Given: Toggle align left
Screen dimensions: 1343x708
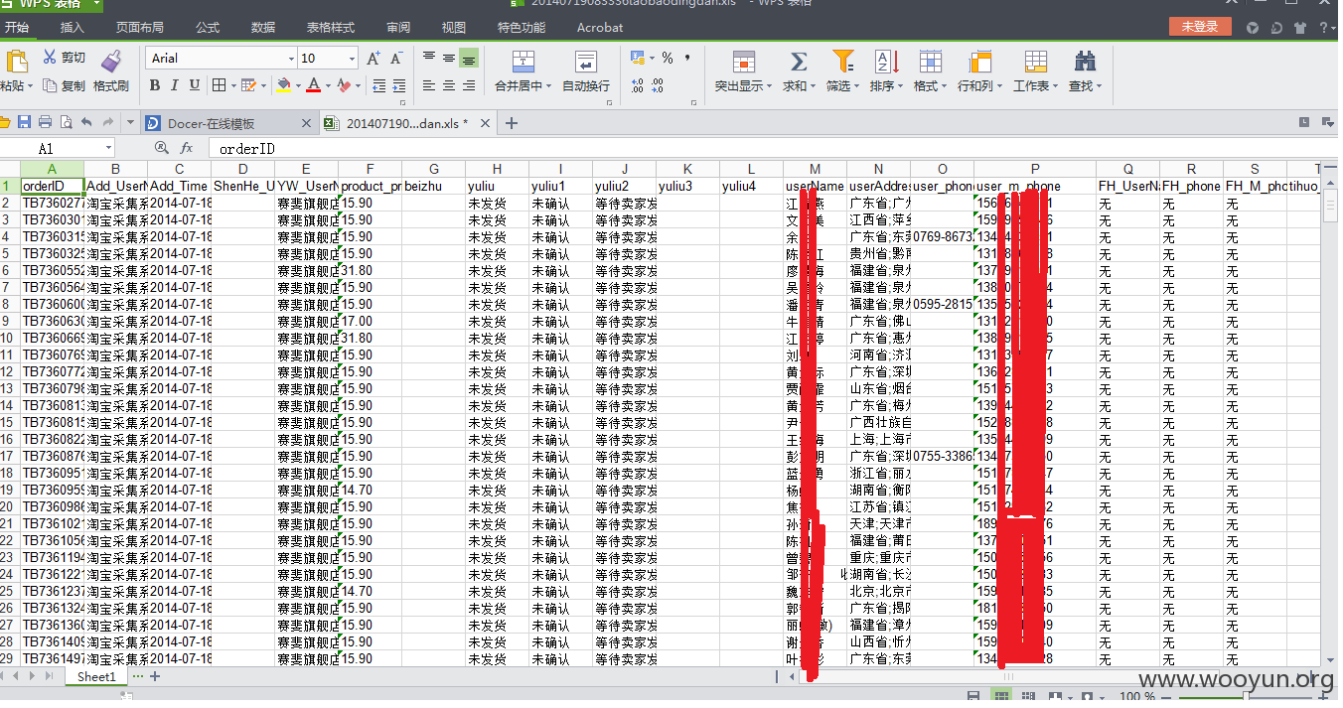Looking at the screenshot, I should (429, 86).
